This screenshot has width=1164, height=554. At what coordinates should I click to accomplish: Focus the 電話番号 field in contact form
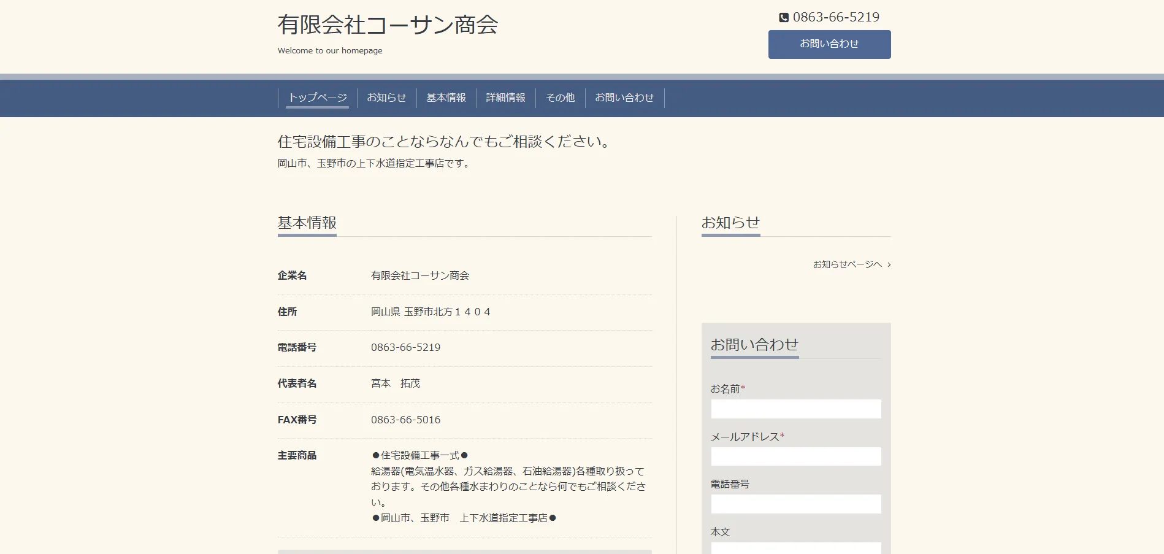(795, 504)
